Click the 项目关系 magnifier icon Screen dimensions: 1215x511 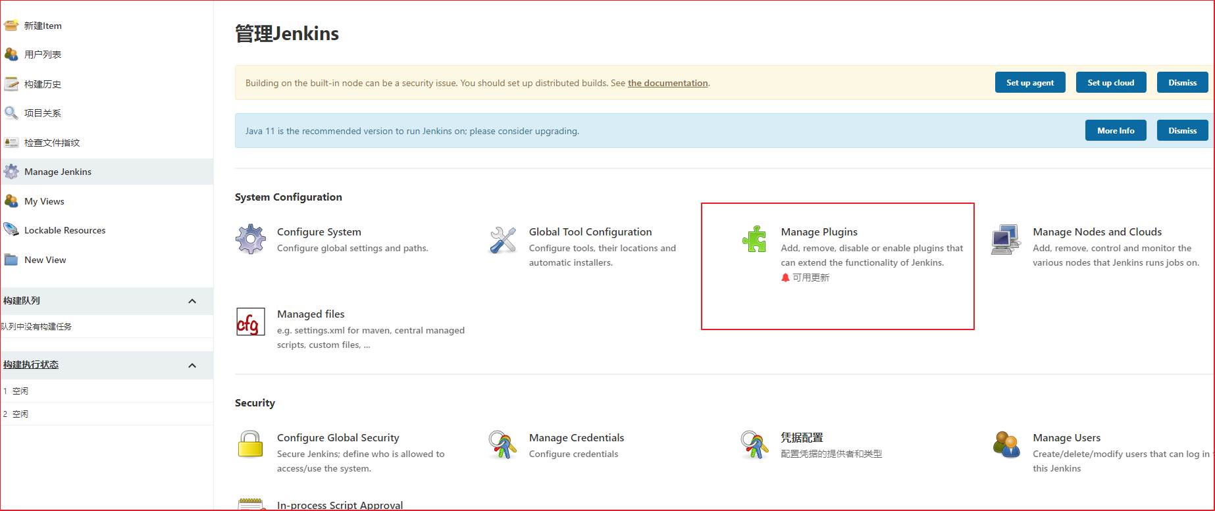11,112
